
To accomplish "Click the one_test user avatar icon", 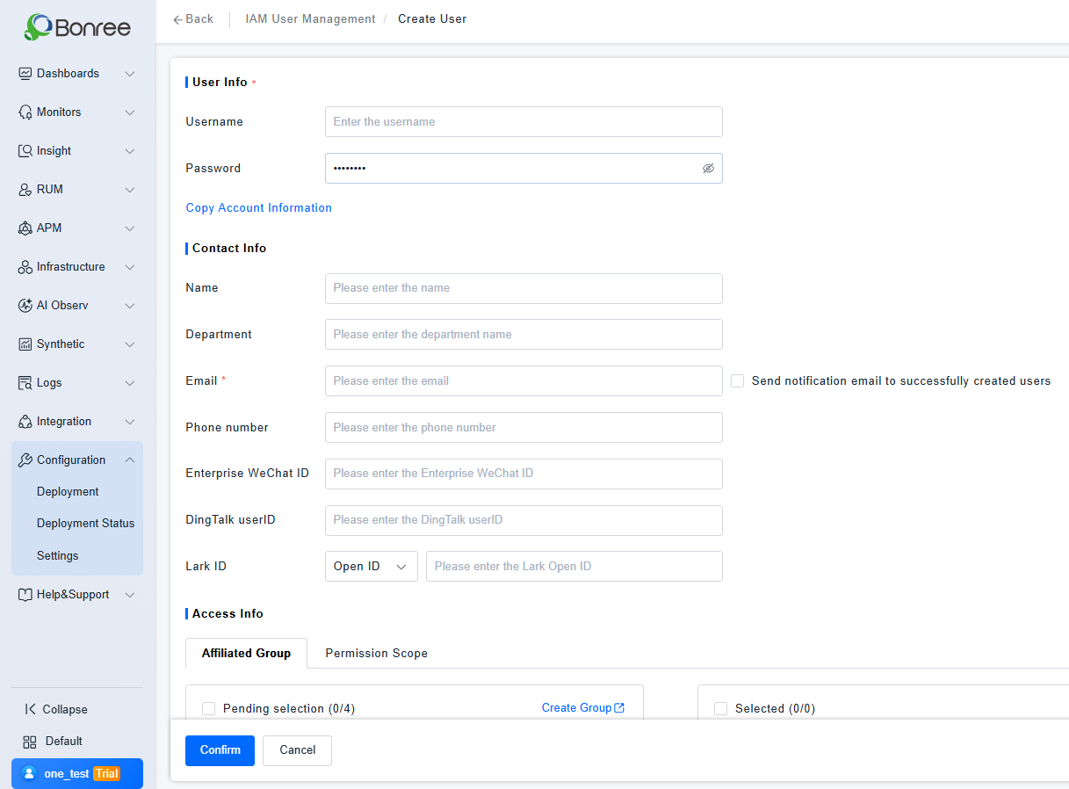I will point(29,773).
